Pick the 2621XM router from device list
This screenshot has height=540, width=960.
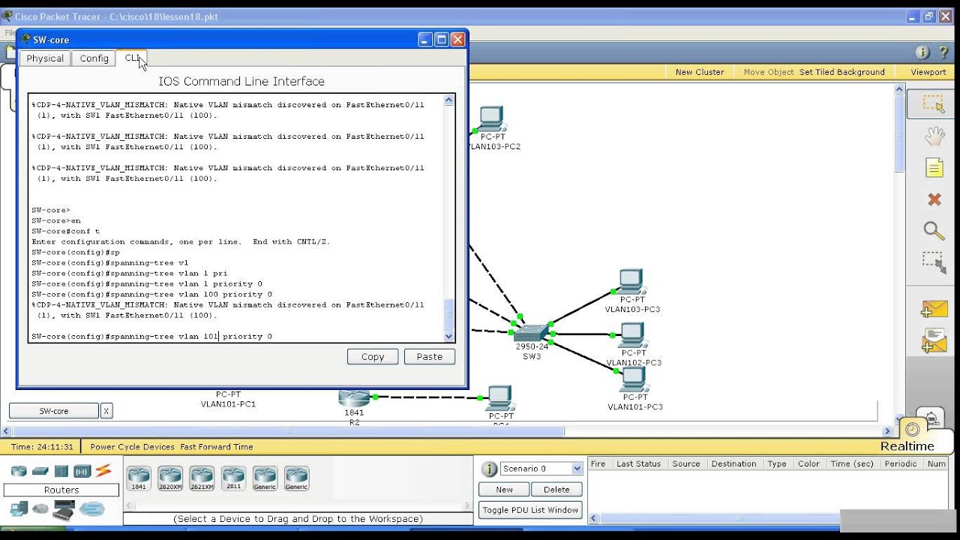(202, 478)
